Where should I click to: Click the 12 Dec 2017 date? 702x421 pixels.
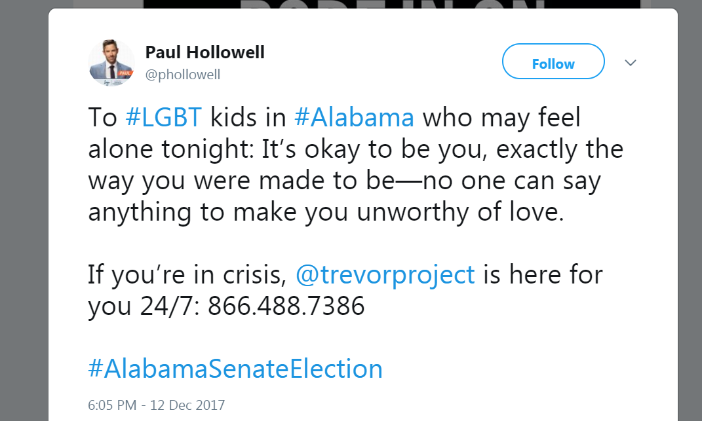(x=187, y=405)
